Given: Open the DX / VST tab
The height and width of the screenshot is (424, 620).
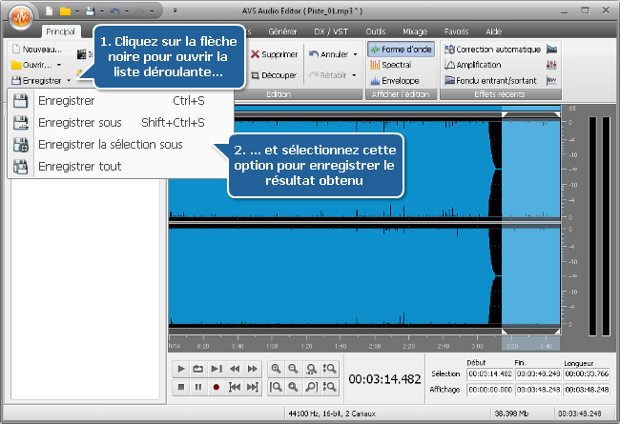Looking at the screenshot, I should click(331, 31).
